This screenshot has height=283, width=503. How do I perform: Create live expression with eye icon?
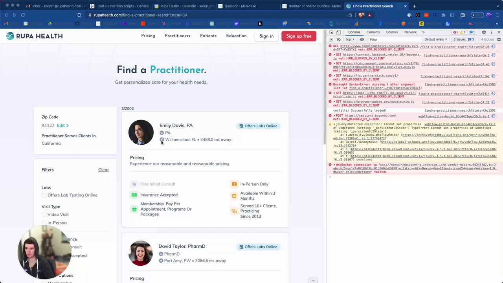(x=362, y=39)
